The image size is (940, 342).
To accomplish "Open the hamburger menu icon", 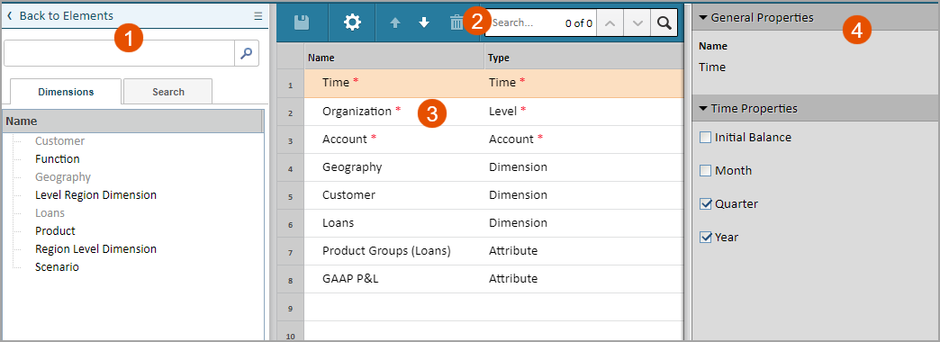I will coord(258,16).
